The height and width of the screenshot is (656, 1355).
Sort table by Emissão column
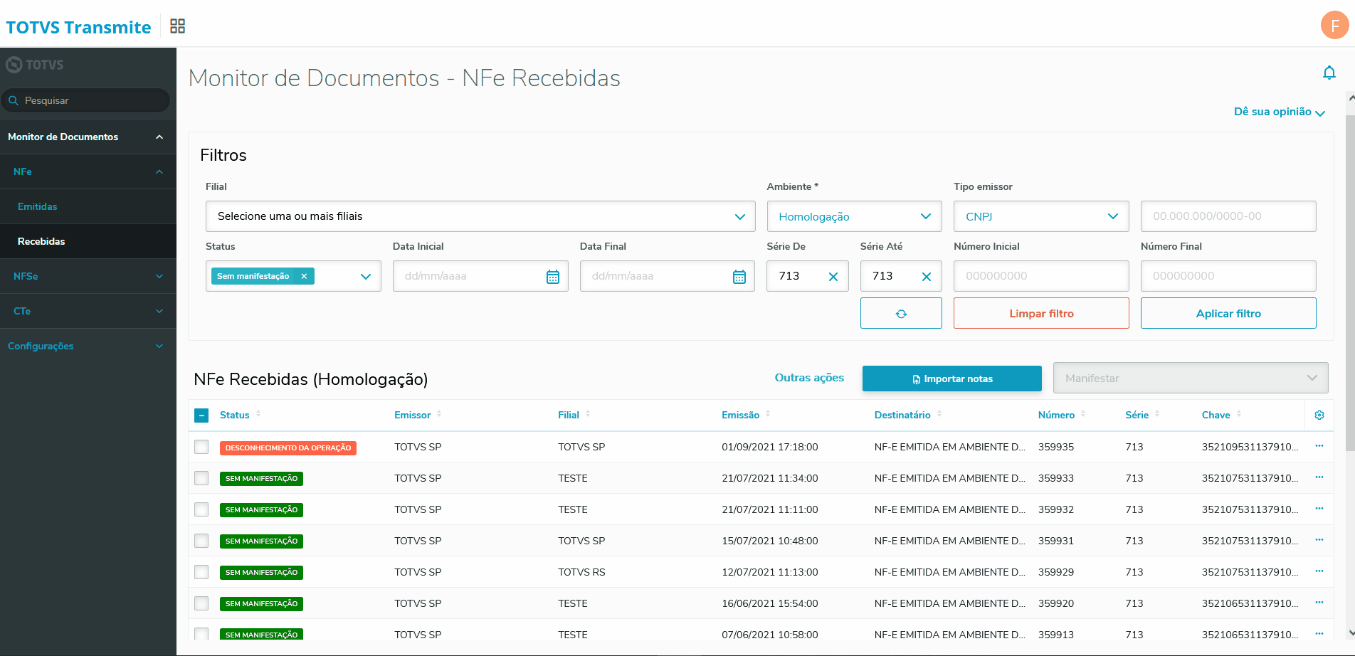[768, 414]
